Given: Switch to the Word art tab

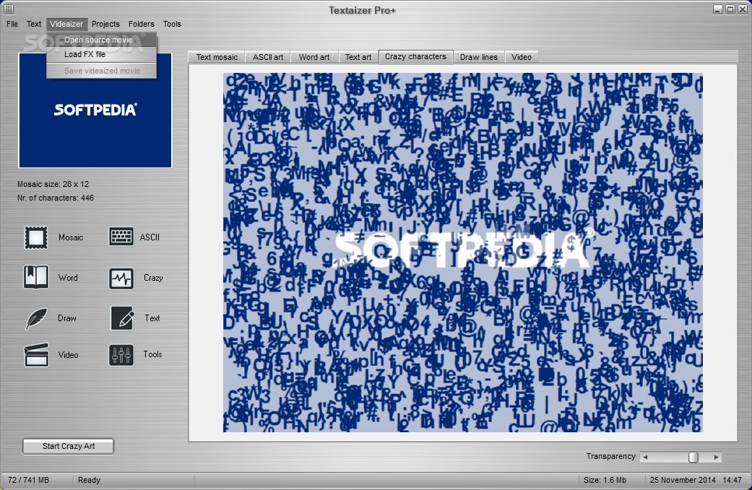Looking at the screenshot, I should point(314,57).
